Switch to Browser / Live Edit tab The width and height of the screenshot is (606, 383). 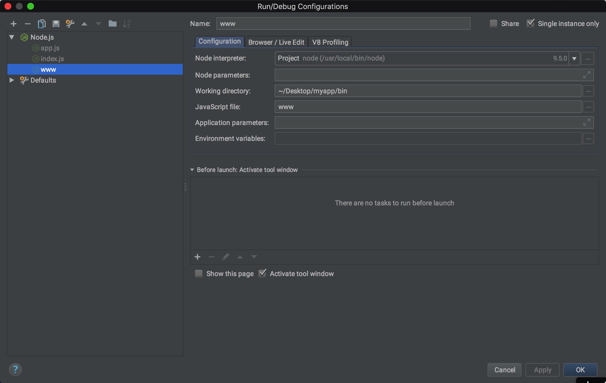click(x=276, y=42)
